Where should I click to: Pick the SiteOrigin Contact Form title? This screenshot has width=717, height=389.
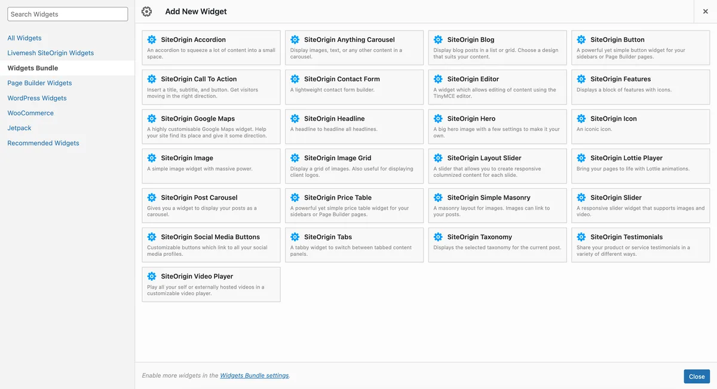[x=342, y=79]
